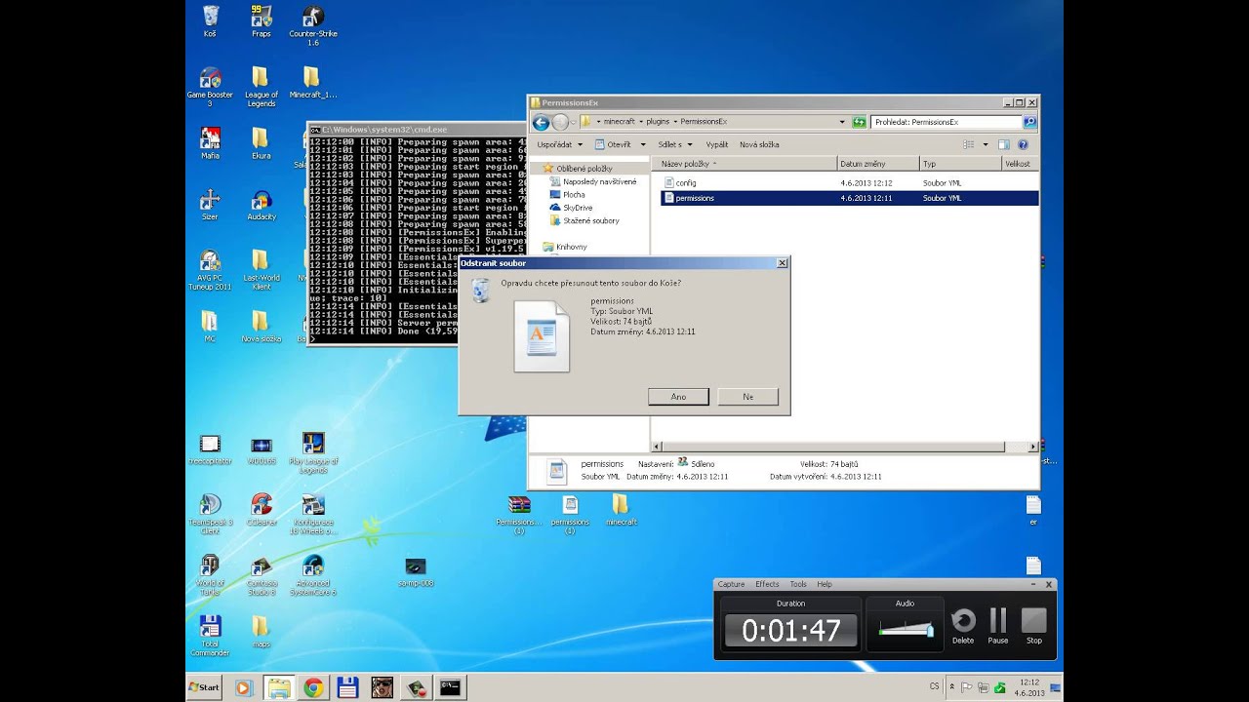Select the Counter-Strike 1.6 desktop icon

point(313,25)
